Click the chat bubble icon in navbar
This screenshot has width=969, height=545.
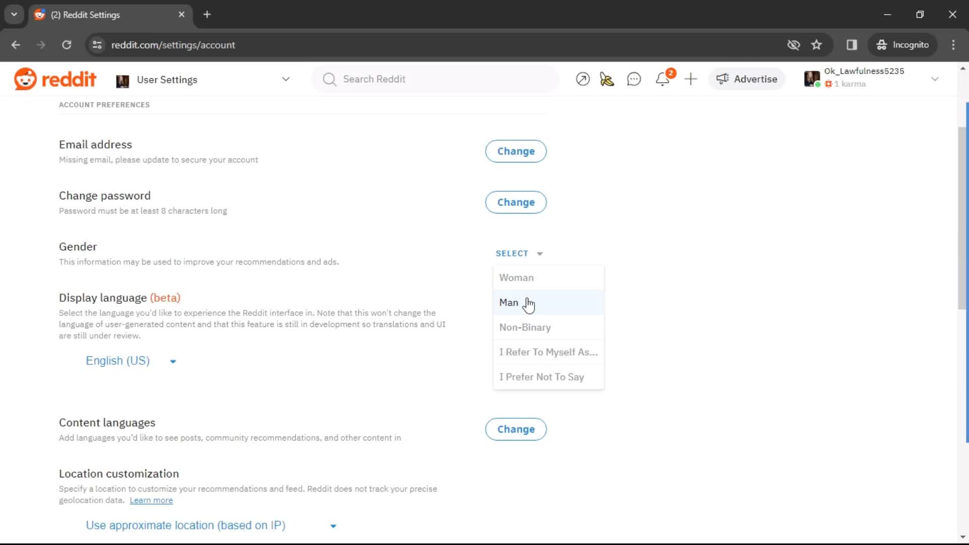(634, 79)
